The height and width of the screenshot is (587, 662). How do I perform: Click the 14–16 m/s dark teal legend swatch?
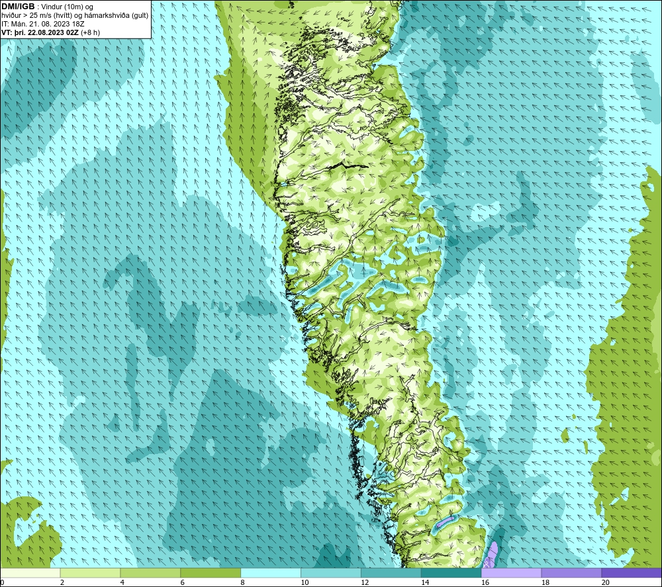[451, 573]
